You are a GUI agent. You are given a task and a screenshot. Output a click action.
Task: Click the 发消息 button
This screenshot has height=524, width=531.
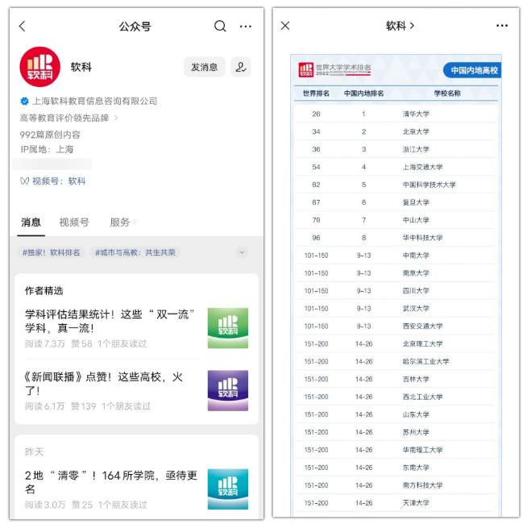point(205,67)
